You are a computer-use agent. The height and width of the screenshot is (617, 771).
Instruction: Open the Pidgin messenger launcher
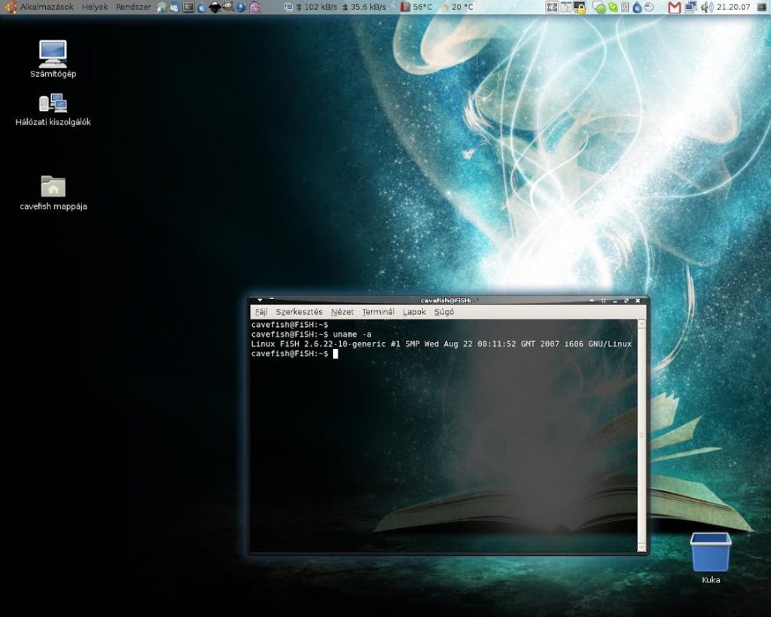(x=255, y=8)
